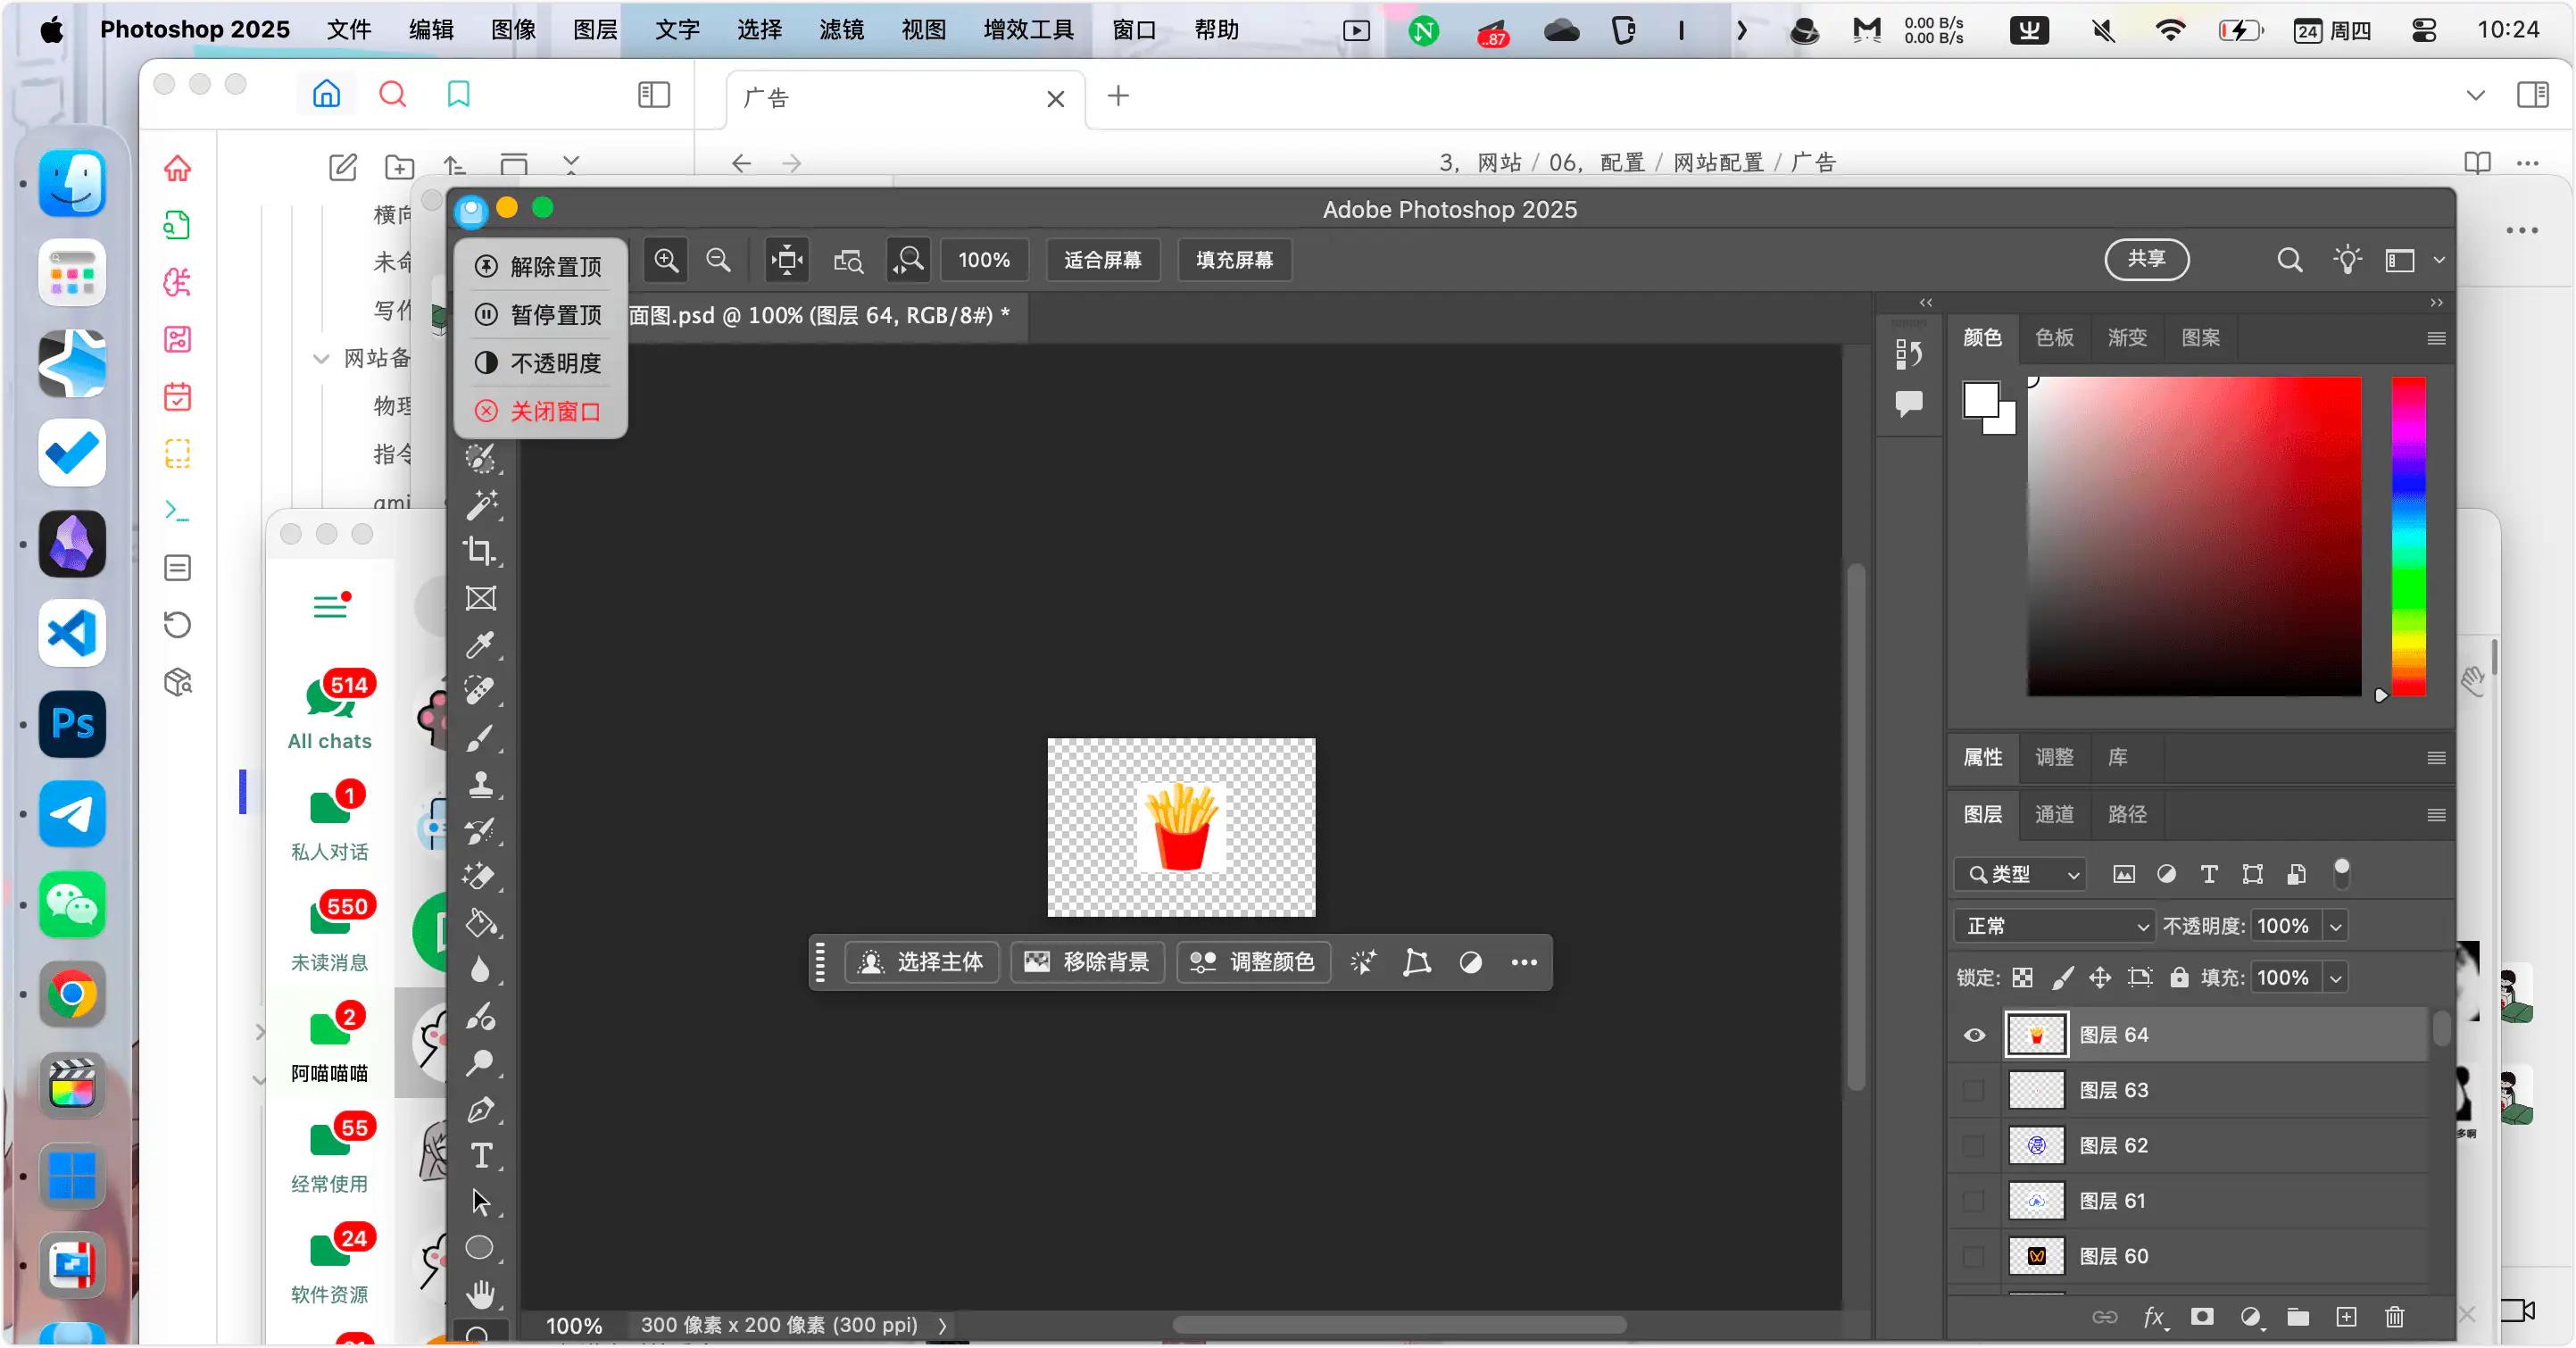Screen dimensions: 2576x1348
Task: Expand the workspace switcher dropdown
Action: [2439, 260]
